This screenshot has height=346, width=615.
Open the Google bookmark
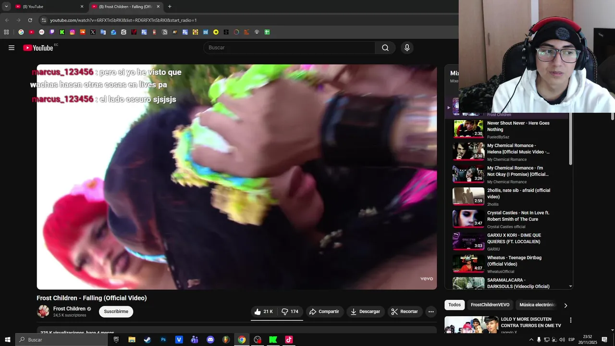21,32
